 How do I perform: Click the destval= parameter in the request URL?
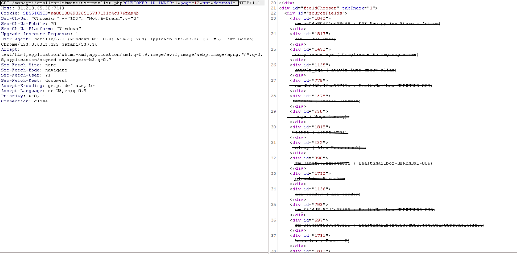[x=224, y=3]
